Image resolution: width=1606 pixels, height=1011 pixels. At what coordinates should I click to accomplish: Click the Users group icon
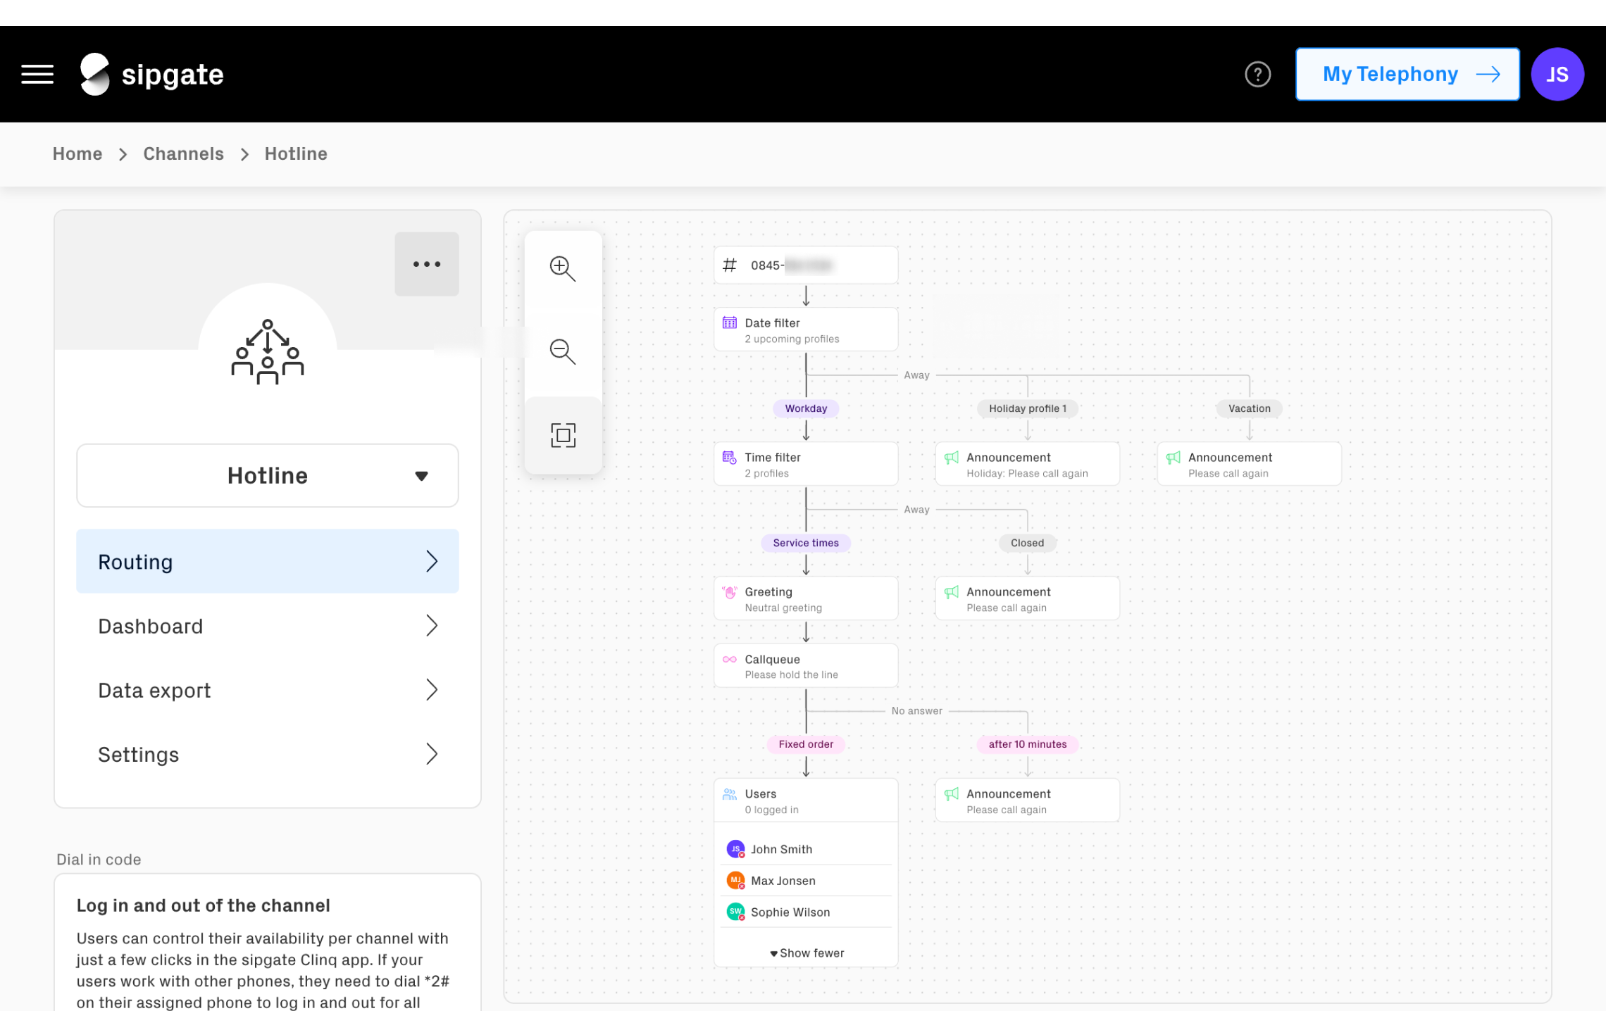[730, 794]
